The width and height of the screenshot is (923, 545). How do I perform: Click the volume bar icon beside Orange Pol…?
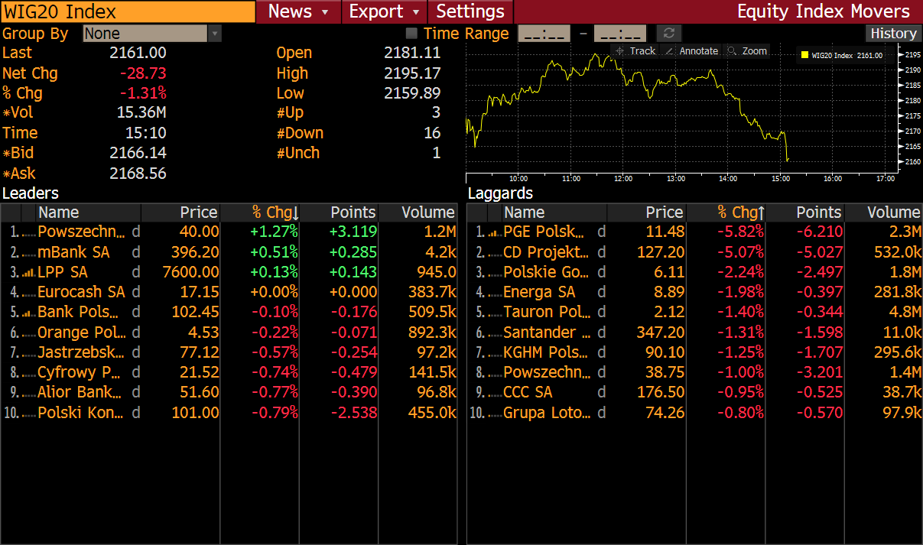(29, 333)
